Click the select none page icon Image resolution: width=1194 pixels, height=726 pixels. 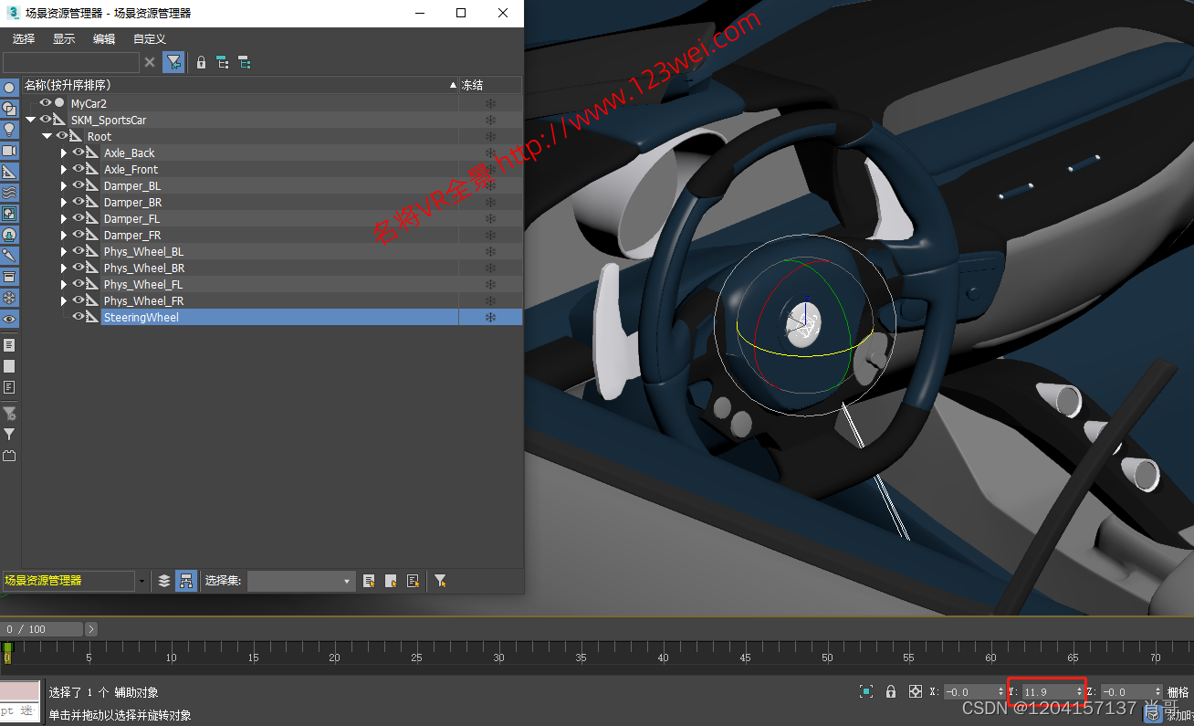click(391, 581)
